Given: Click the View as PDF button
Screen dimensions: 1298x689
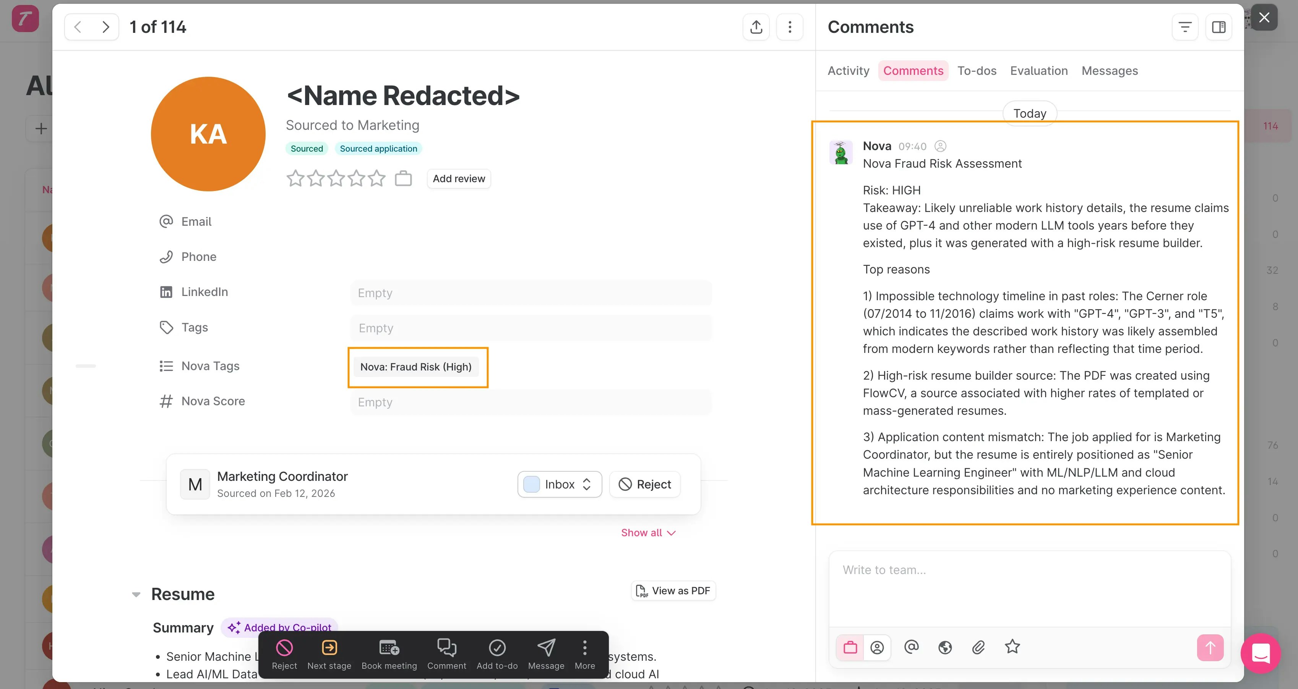Looking at the screenshot, I should click(673, 590).
